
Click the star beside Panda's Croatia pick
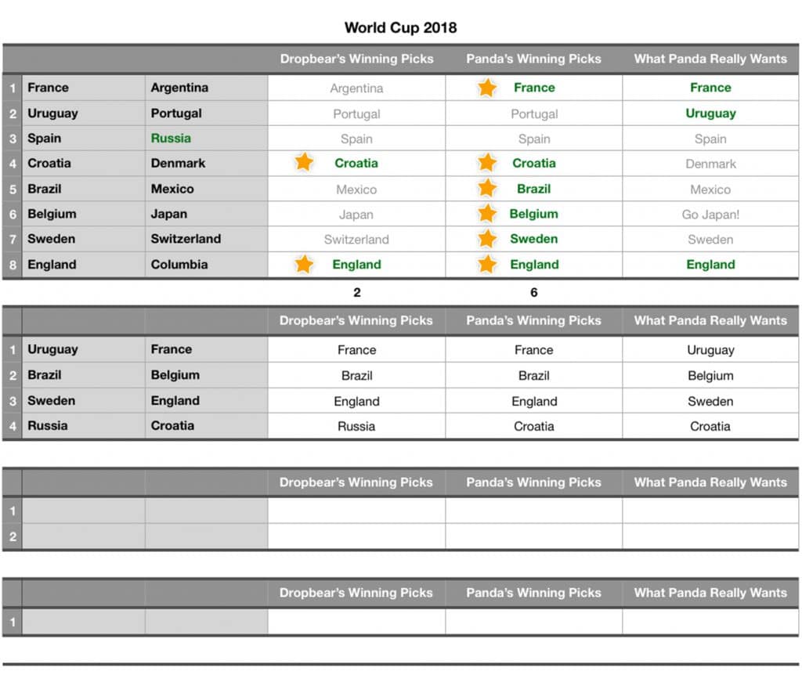487,163
